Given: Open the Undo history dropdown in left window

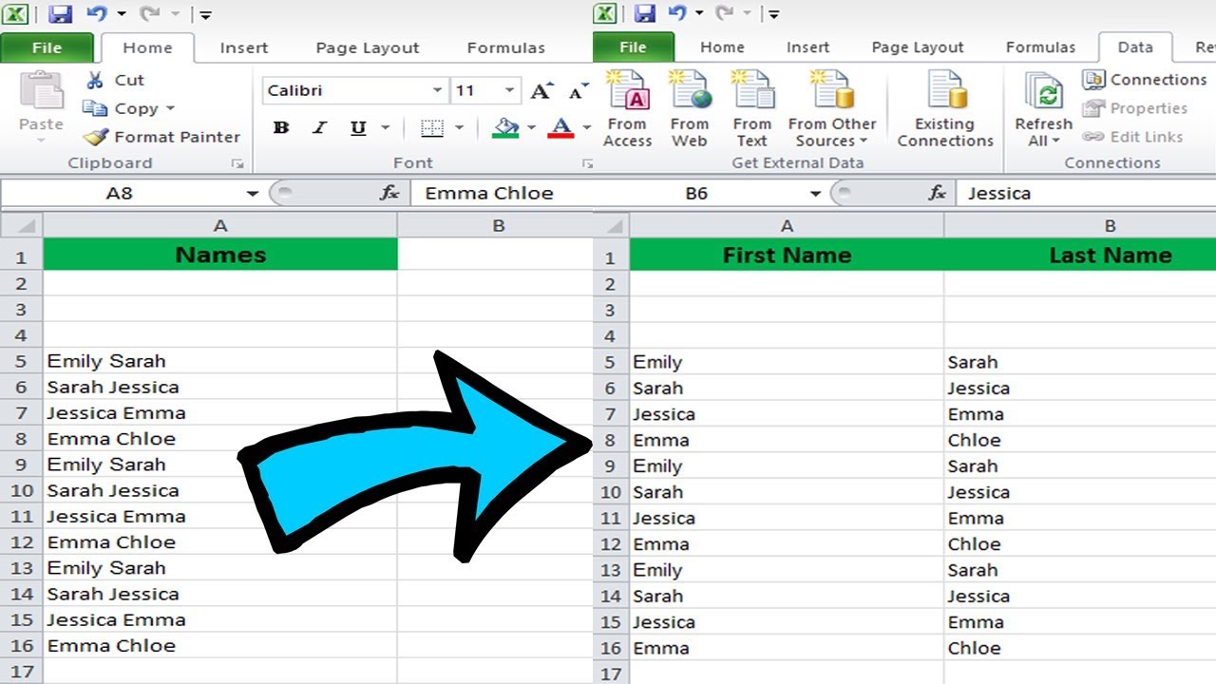Looking at the screenshot, I should click(x=122, y=14).
